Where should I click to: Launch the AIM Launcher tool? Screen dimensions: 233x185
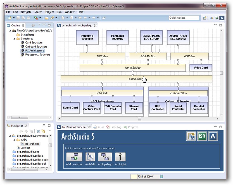(x=74, y=157)
